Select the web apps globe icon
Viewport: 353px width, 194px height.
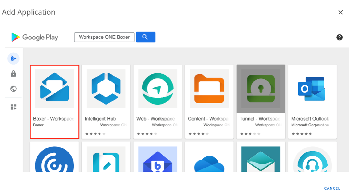[x=13, y=89]
